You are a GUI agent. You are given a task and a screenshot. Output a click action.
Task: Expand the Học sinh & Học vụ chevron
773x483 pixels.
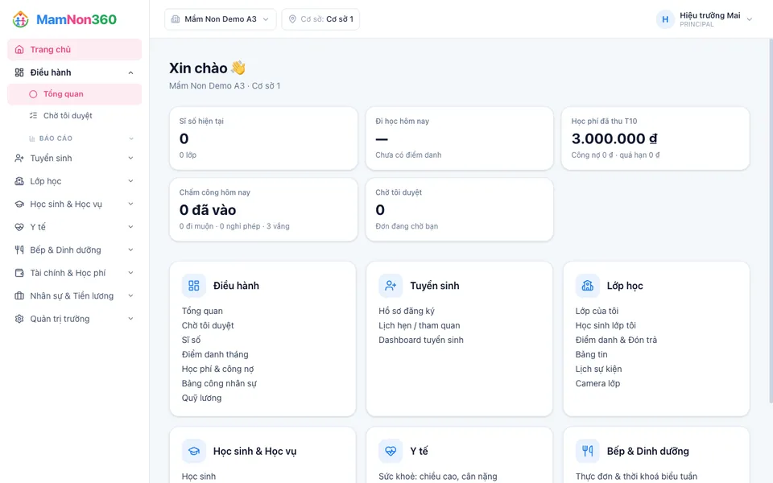point(130,204)
